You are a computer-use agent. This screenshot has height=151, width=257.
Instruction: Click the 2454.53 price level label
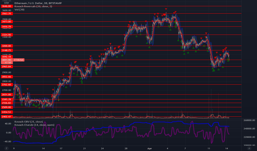point(7,112)
